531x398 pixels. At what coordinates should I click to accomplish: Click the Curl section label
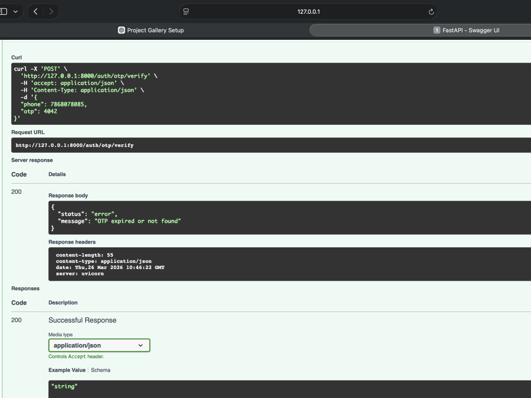(x=16, y=57)
